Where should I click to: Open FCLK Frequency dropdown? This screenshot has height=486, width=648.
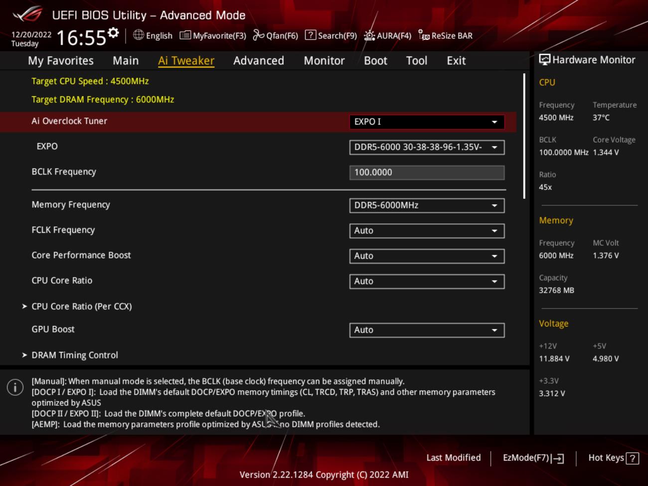click(x=427, y=231)
